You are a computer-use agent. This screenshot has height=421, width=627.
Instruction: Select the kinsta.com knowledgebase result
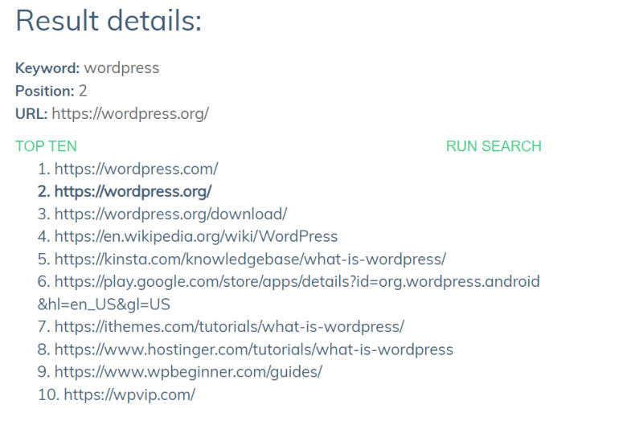pyautogui.click(x=250, y=260)
